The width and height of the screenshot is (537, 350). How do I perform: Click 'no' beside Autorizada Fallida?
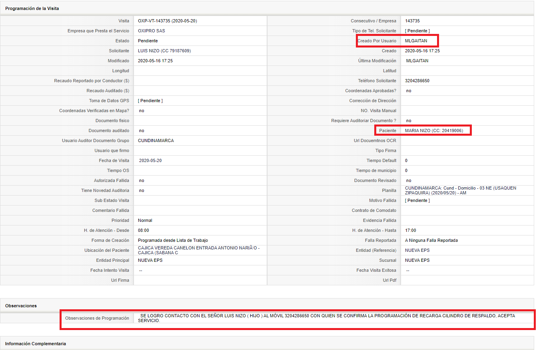click(x=142, y=180)
